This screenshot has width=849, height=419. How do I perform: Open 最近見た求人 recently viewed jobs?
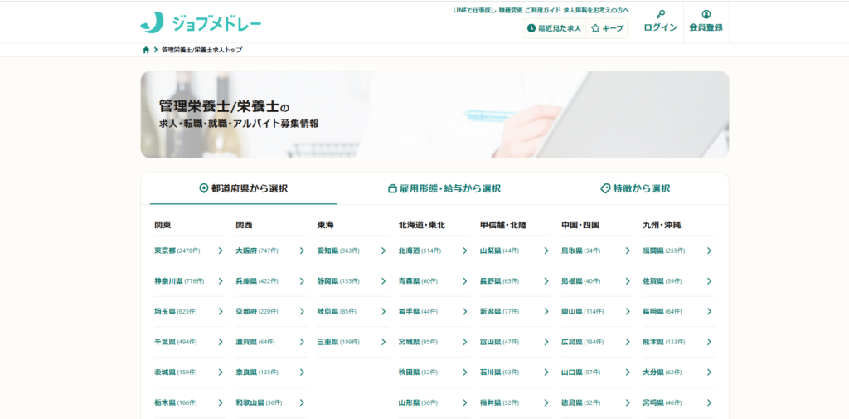click(554, 28)
